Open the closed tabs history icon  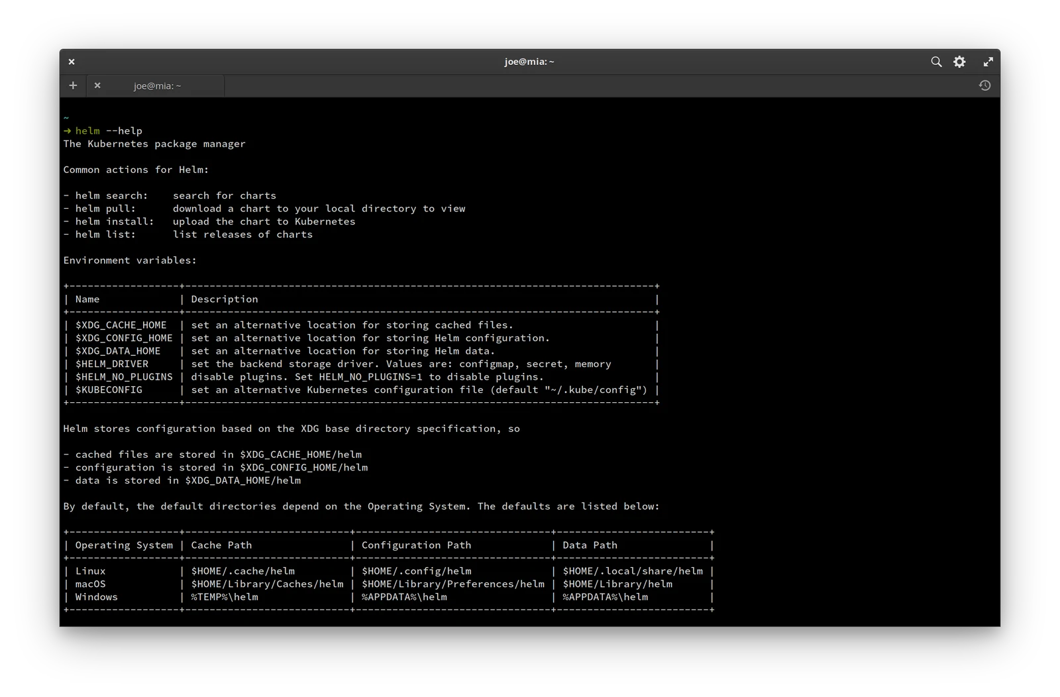click(x=985, y=85)
